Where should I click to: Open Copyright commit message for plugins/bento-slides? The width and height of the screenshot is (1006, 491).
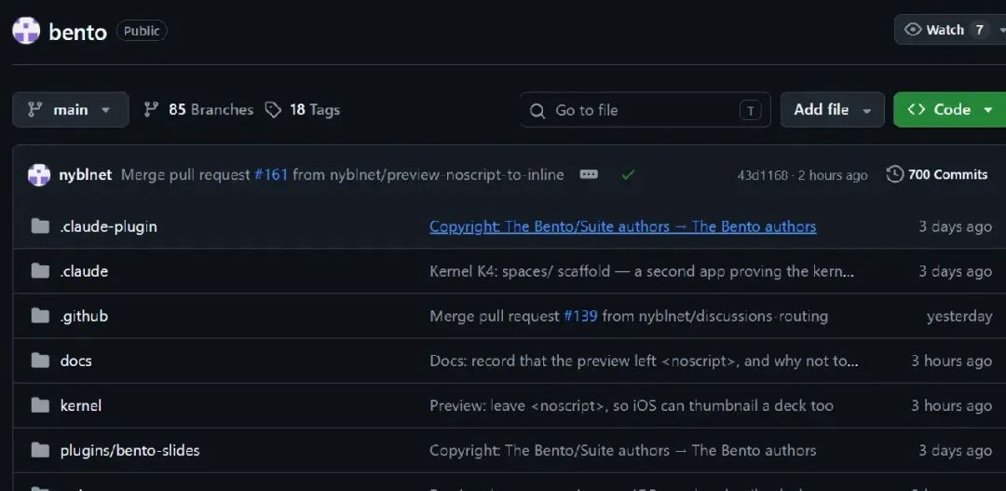[x=623, y=451]
